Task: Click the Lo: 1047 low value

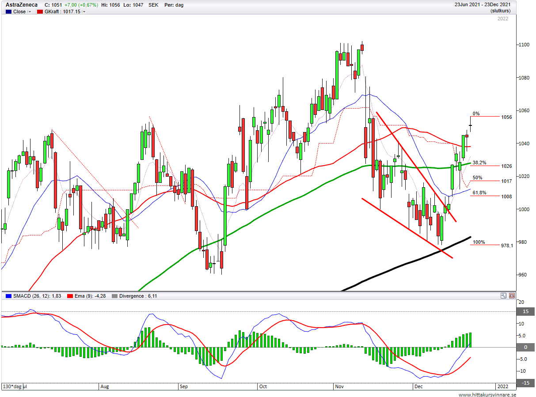Action: coord(134,5)
